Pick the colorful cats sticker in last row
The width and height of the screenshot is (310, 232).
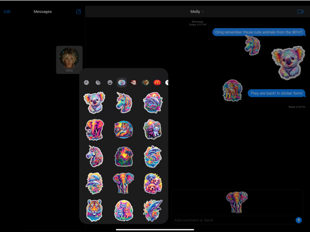coord(124,211)
